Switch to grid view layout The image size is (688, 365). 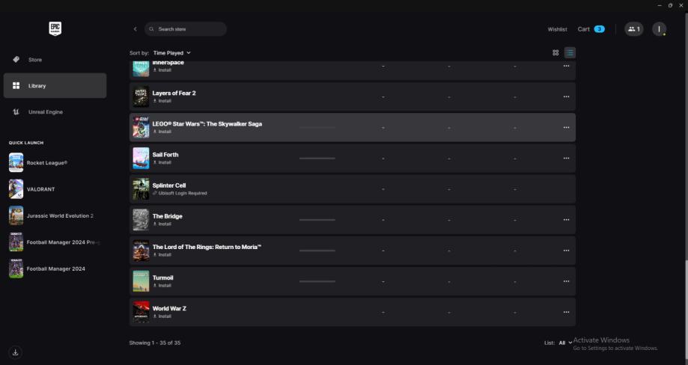click(555, 52)
